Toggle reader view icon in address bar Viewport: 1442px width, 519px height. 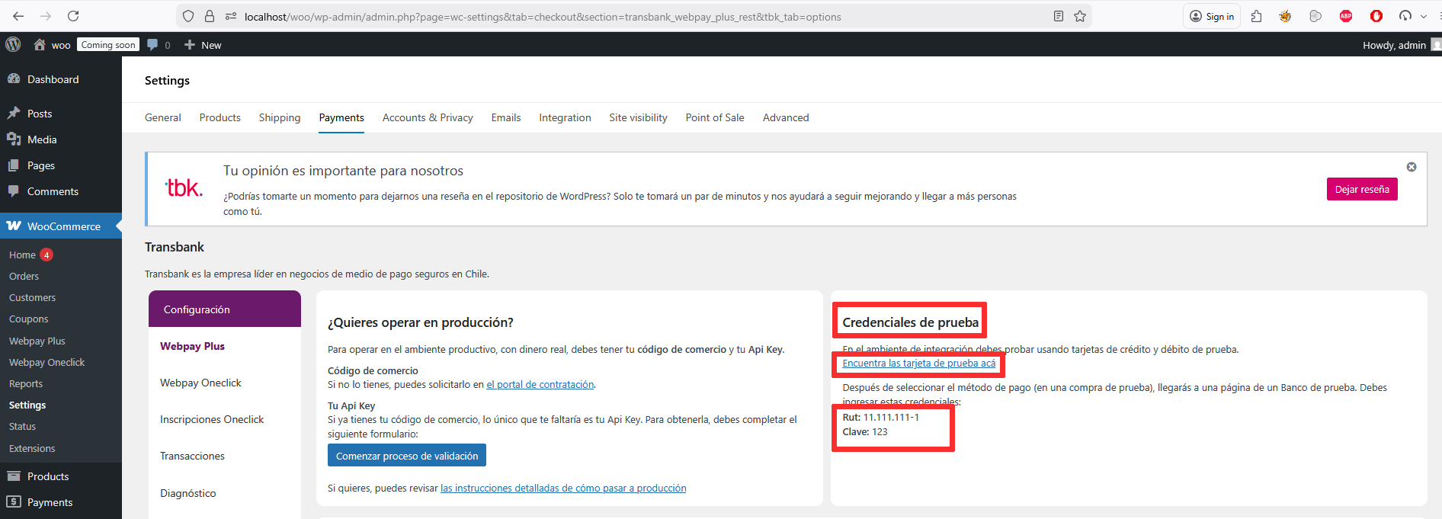(x=1058, y=16)
